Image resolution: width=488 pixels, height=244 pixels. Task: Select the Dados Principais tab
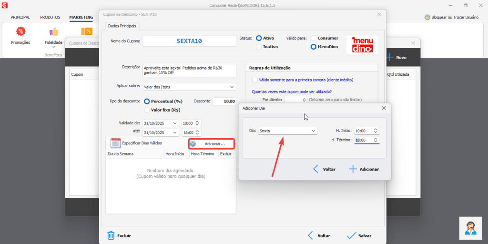pyautogui.click(x=122, y=26)
